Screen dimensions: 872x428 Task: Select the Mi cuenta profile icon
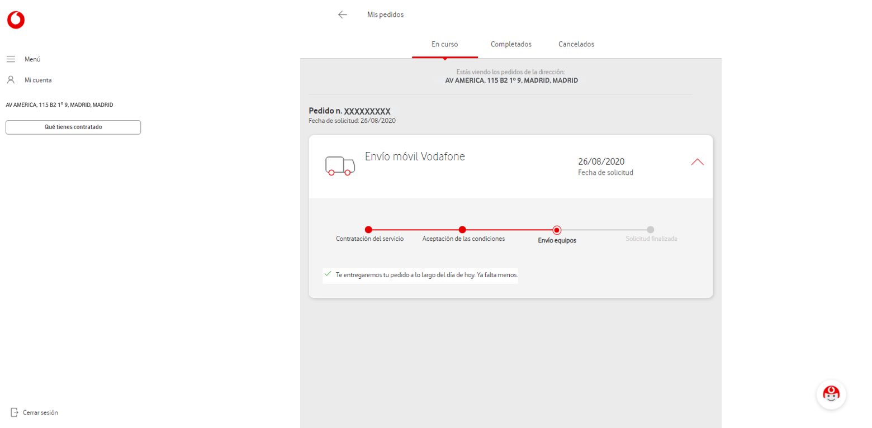pos(11,79)
